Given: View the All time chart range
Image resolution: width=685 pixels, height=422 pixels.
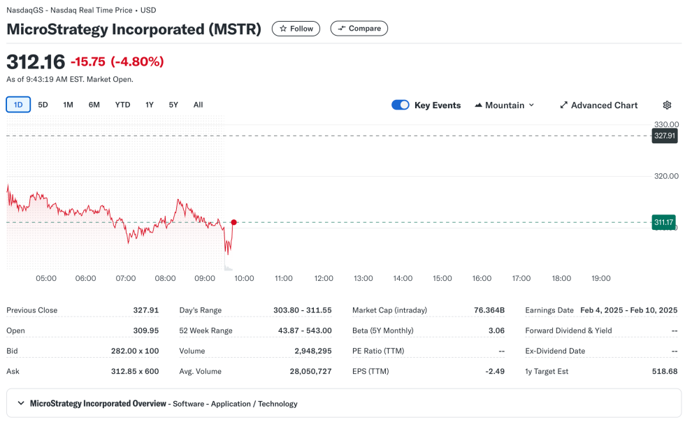Looking at the screenshot, I should coord(198,104).
